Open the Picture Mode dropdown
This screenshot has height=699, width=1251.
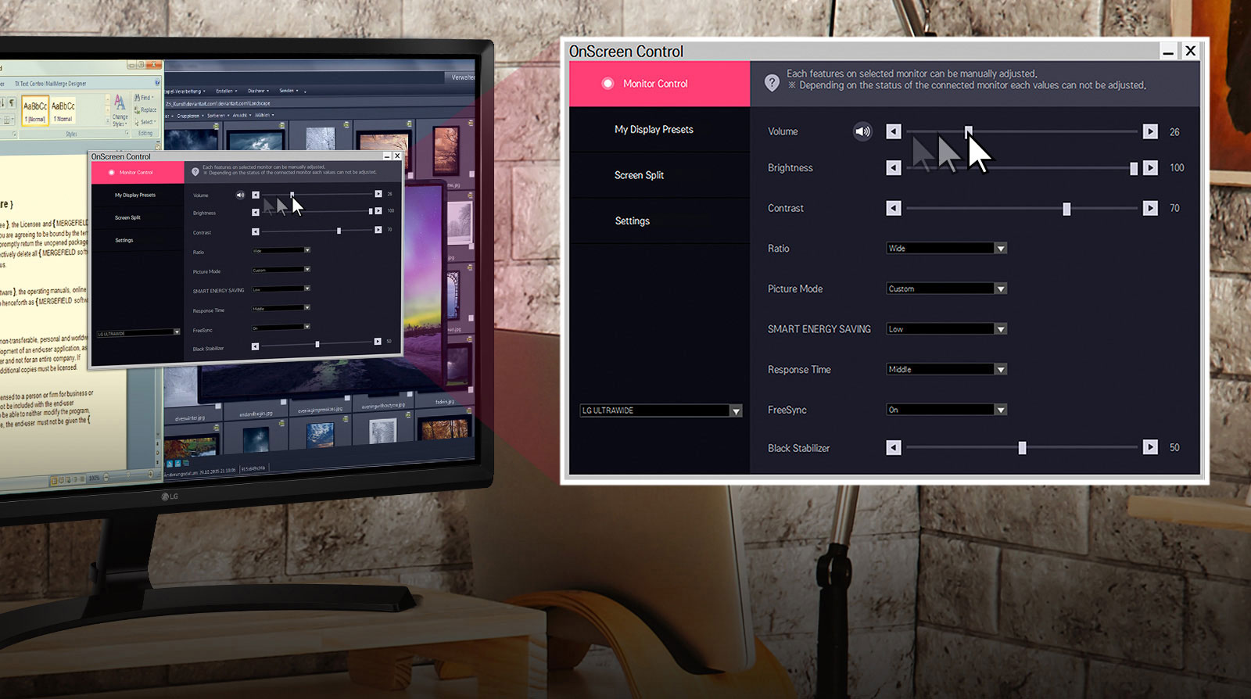(x=1001, y=289)
